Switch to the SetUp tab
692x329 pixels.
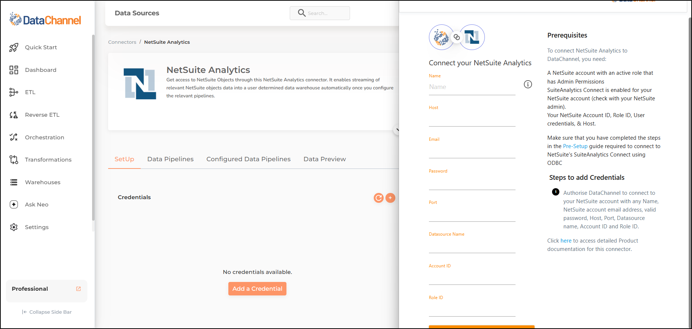click(124, 159)
